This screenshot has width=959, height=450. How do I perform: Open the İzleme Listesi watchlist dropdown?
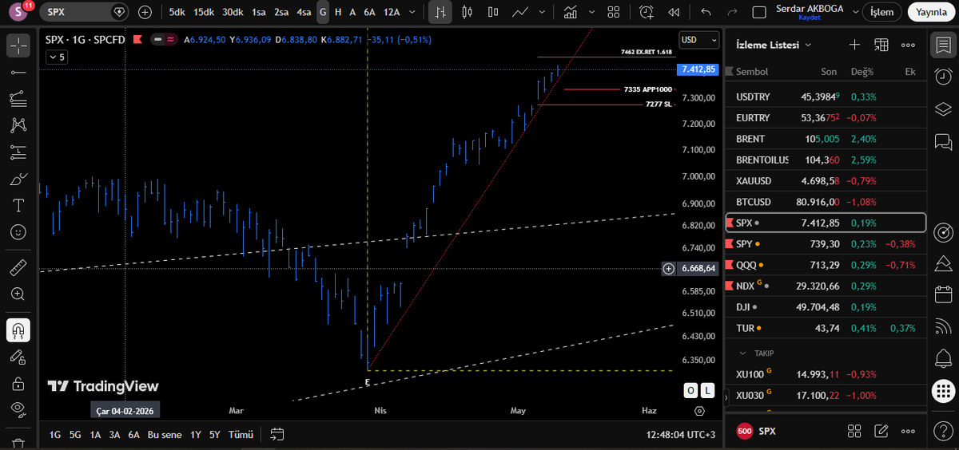(774, 45)
